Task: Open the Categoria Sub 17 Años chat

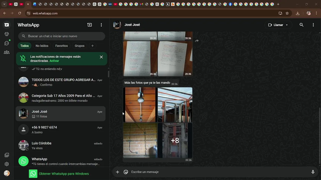Action: coord(61,98)
